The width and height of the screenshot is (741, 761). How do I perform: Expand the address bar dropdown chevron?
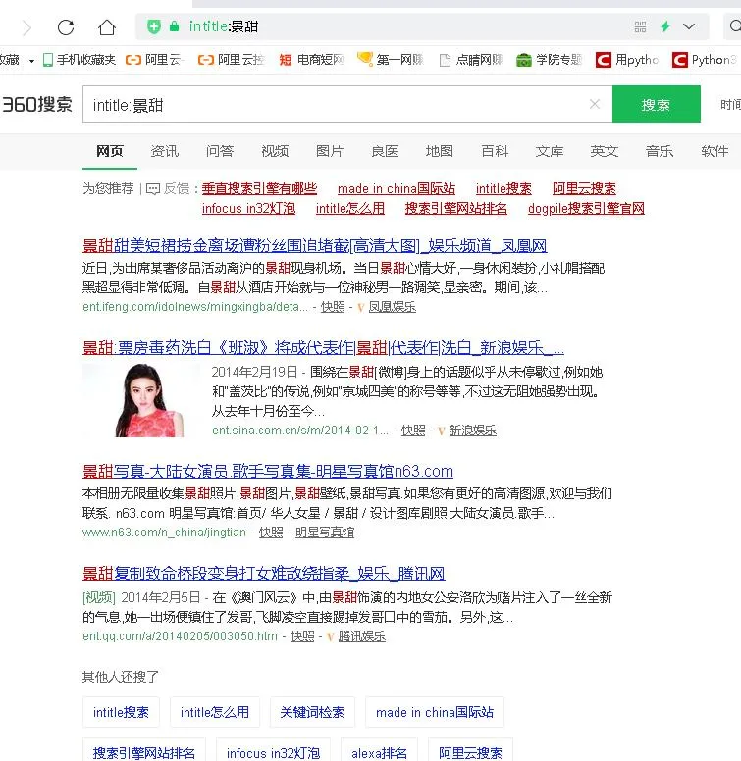point(689,26)
